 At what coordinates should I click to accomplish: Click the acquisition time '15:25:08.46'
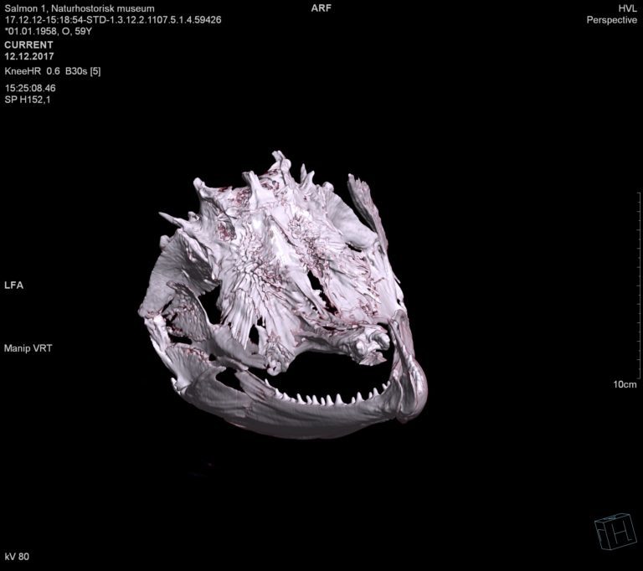click(x=30, y=88)
